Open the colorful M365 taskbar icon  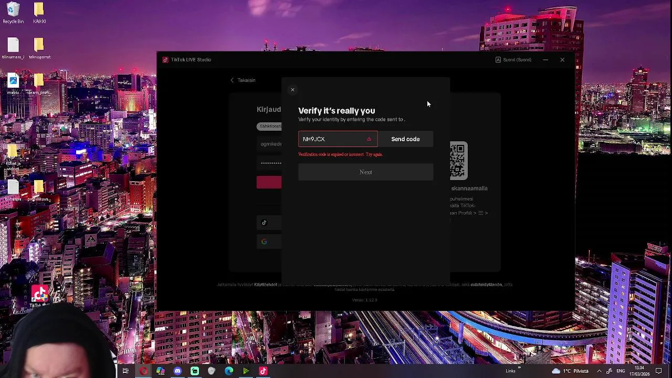[161, 371]
